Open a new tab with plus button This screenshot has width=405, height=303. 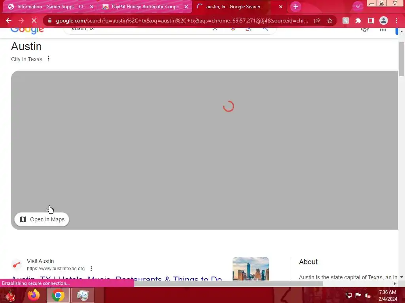pos(296,7)
